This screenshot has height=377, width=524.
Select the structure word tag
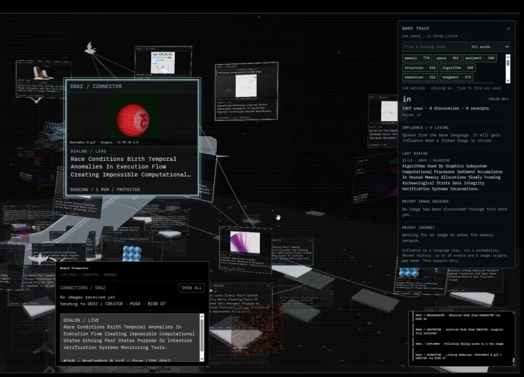420,68
